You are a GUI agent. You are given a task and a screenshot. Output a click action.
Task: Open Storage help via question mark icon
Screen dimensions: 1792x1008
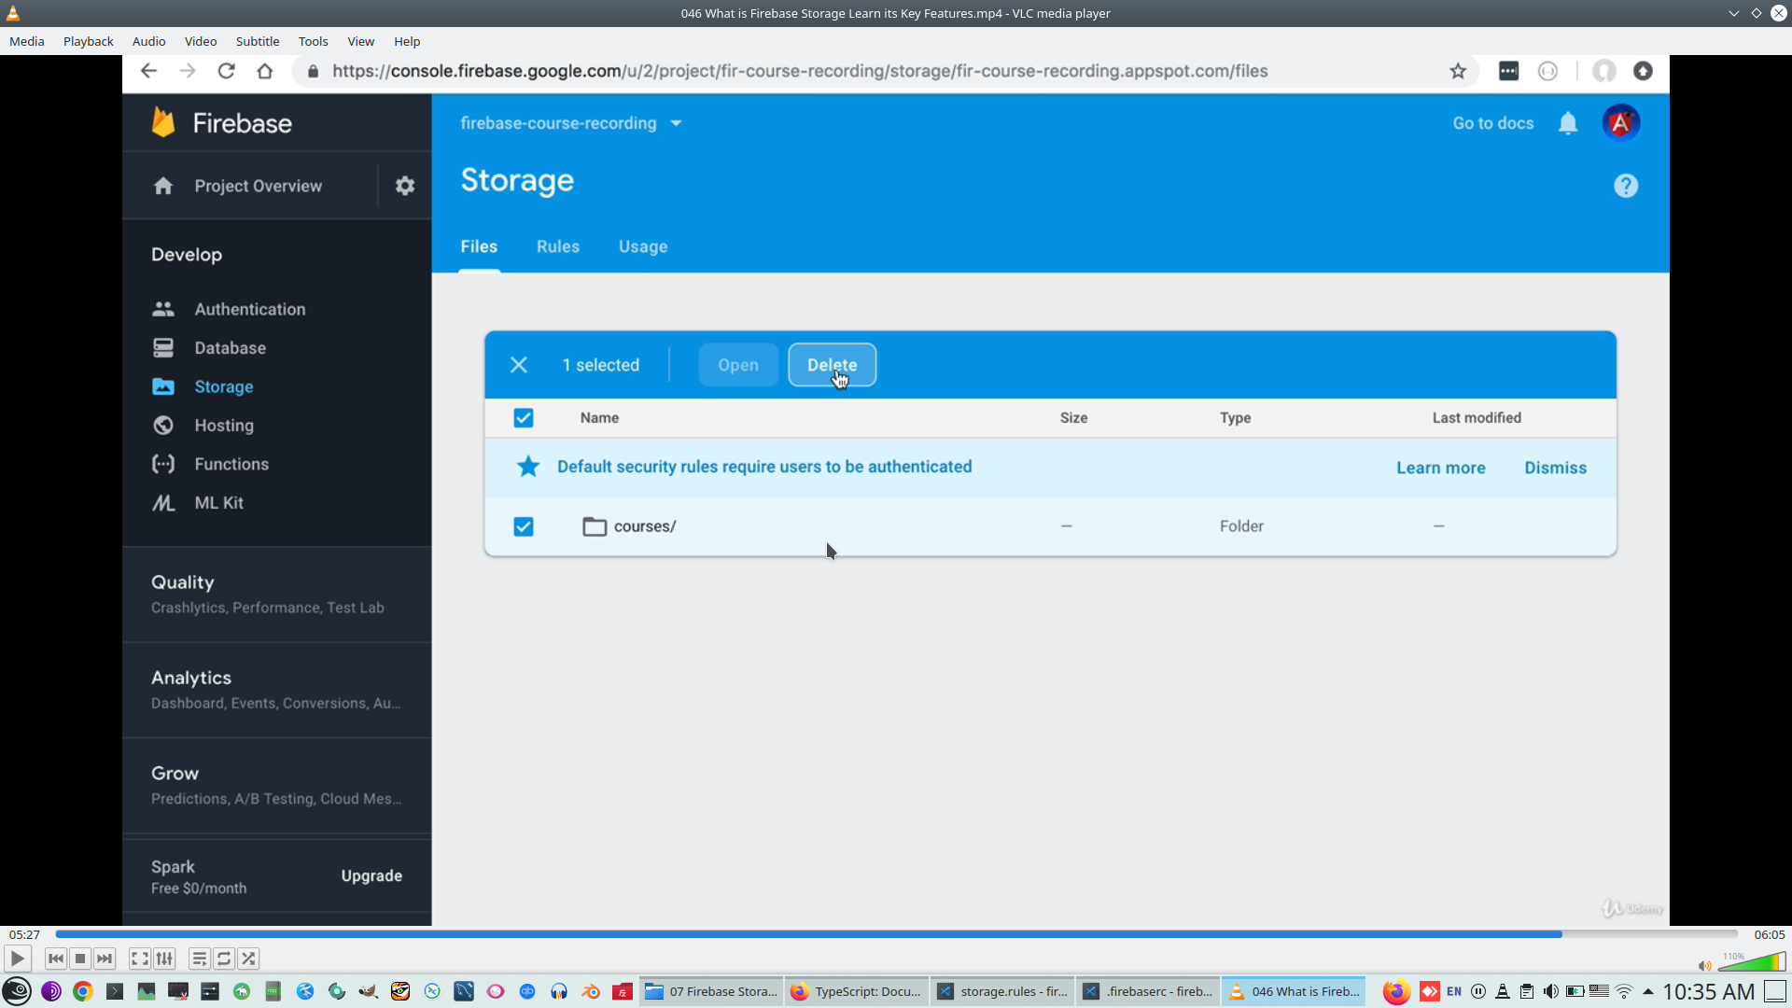click(1625, 185)
